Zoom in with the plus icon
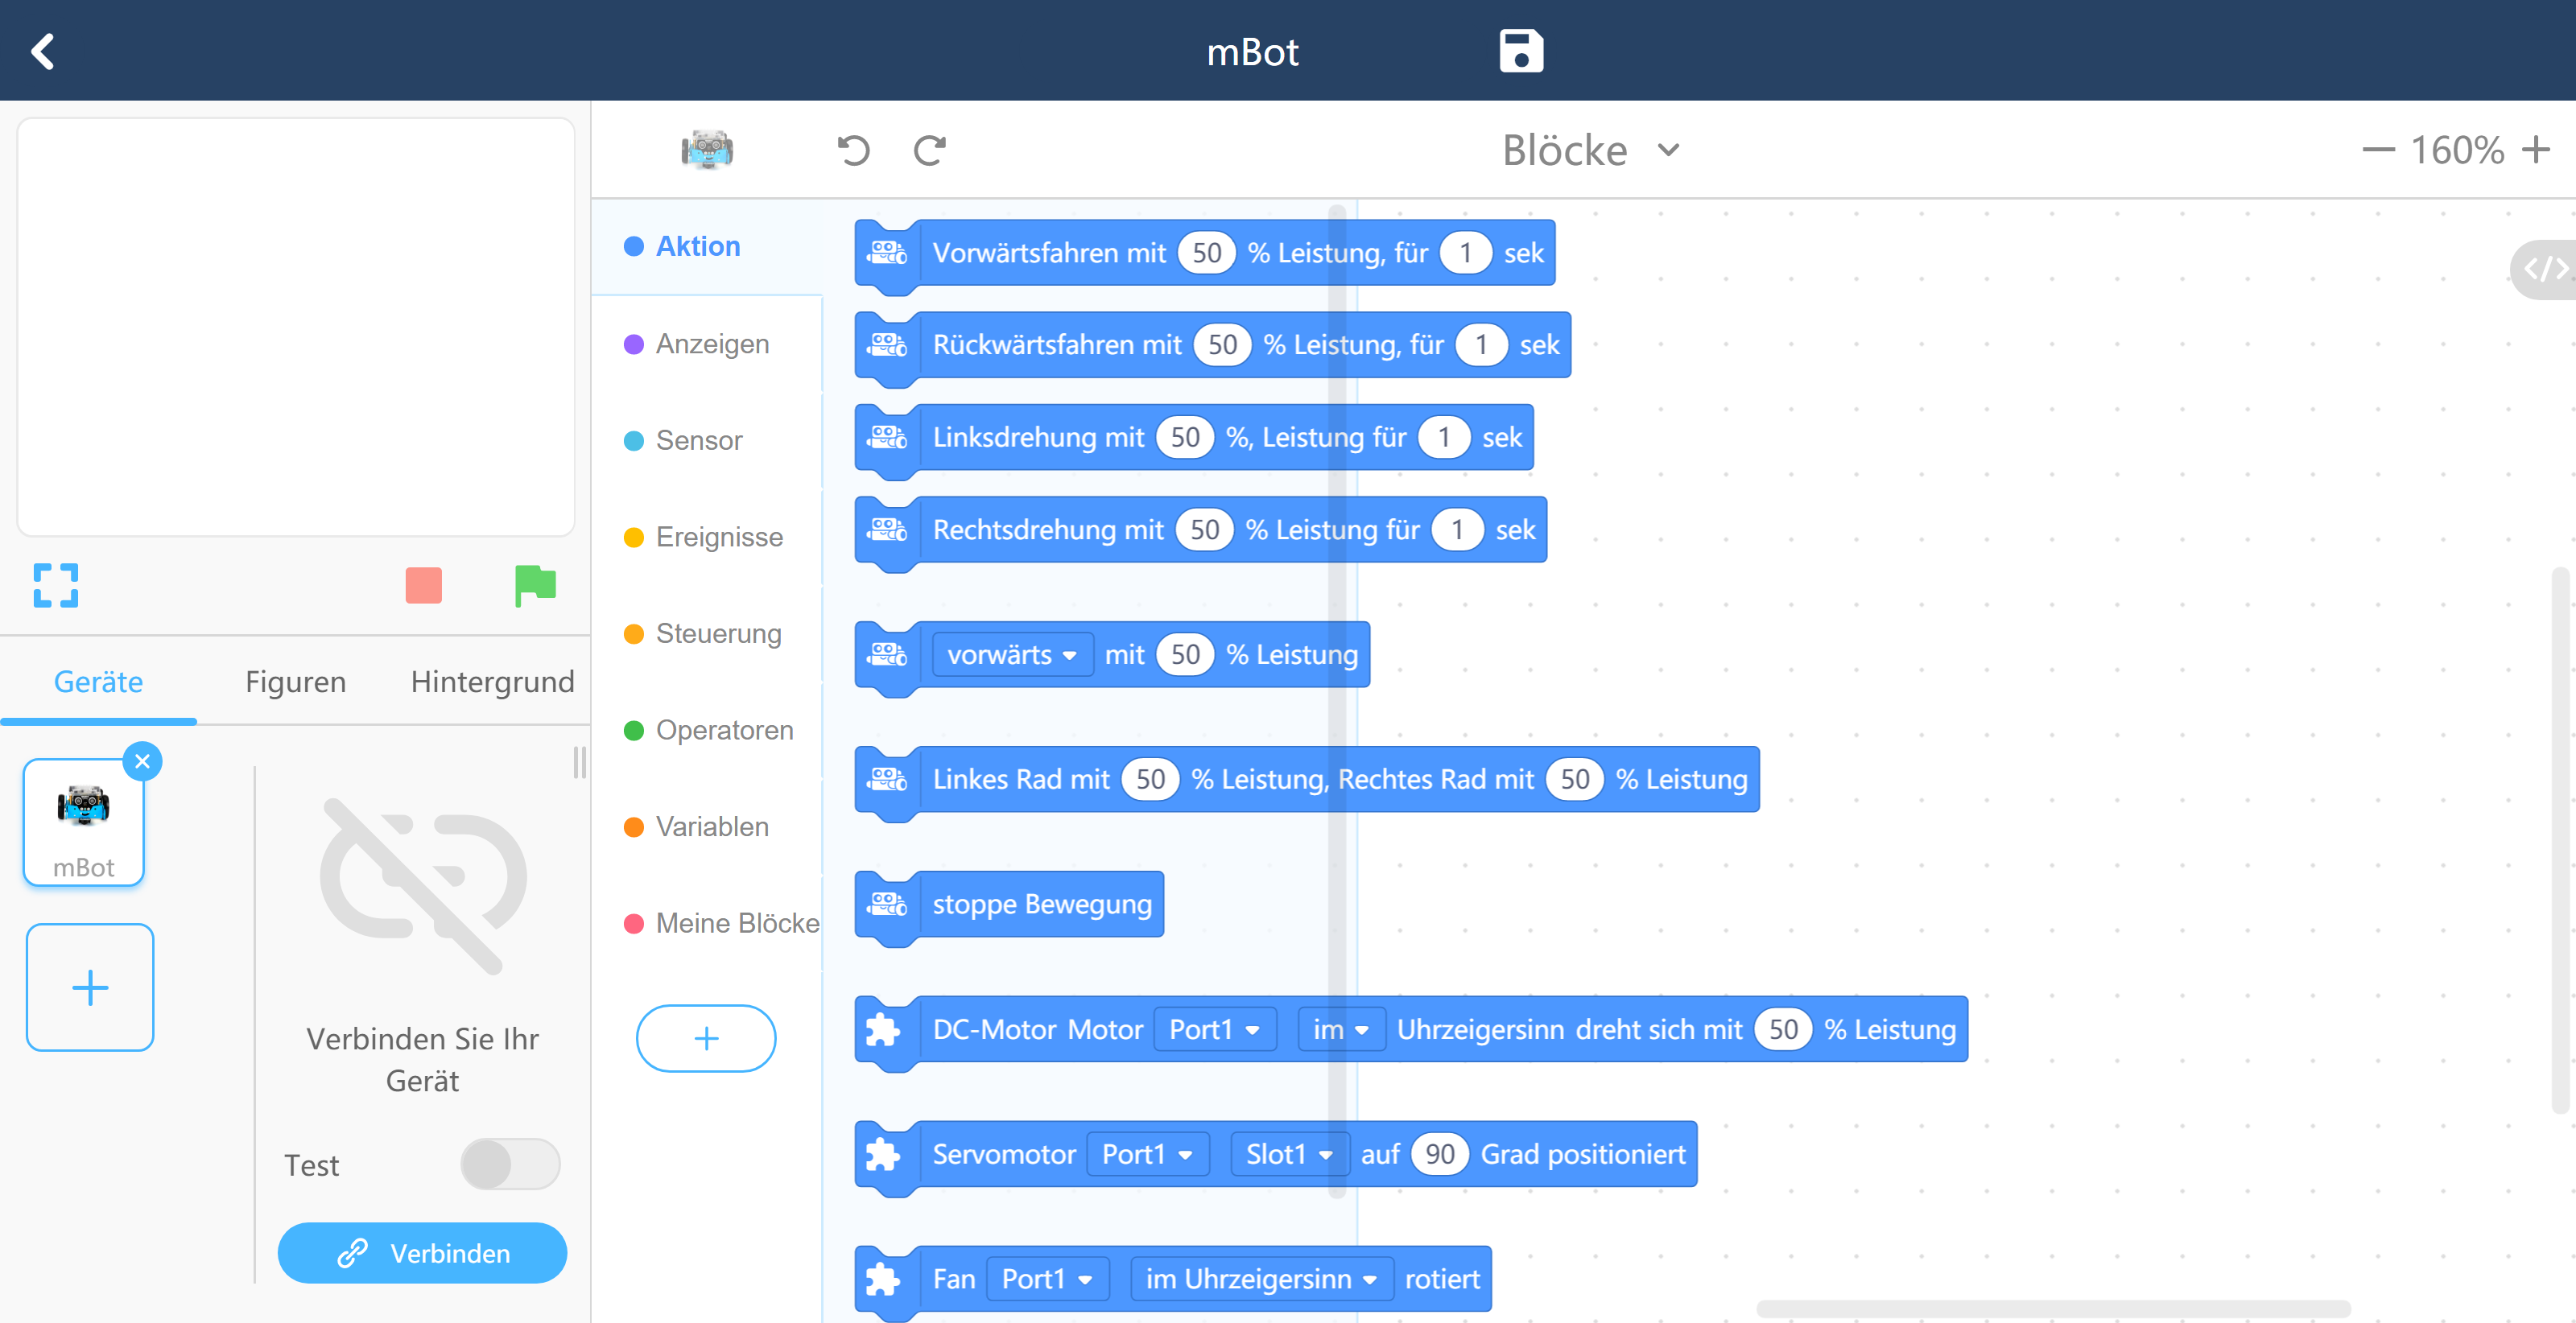 point(2536,150)
